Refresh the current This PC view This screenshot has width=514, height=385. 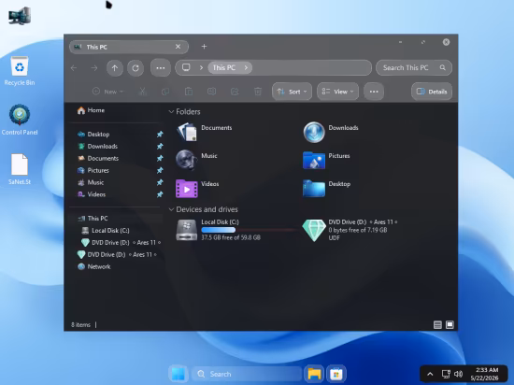click(x=136, y=68)
